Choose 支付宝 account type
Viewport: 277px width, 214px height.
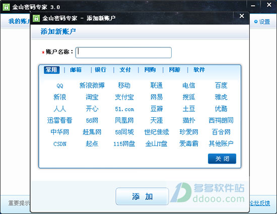click(x=124, y=97)
